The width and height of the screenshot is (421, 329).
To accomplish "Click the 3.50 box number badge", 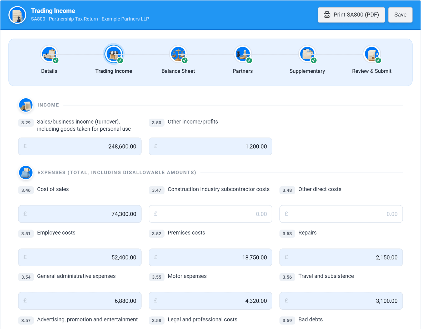I will pyautogui.click(x=157, y=123).
